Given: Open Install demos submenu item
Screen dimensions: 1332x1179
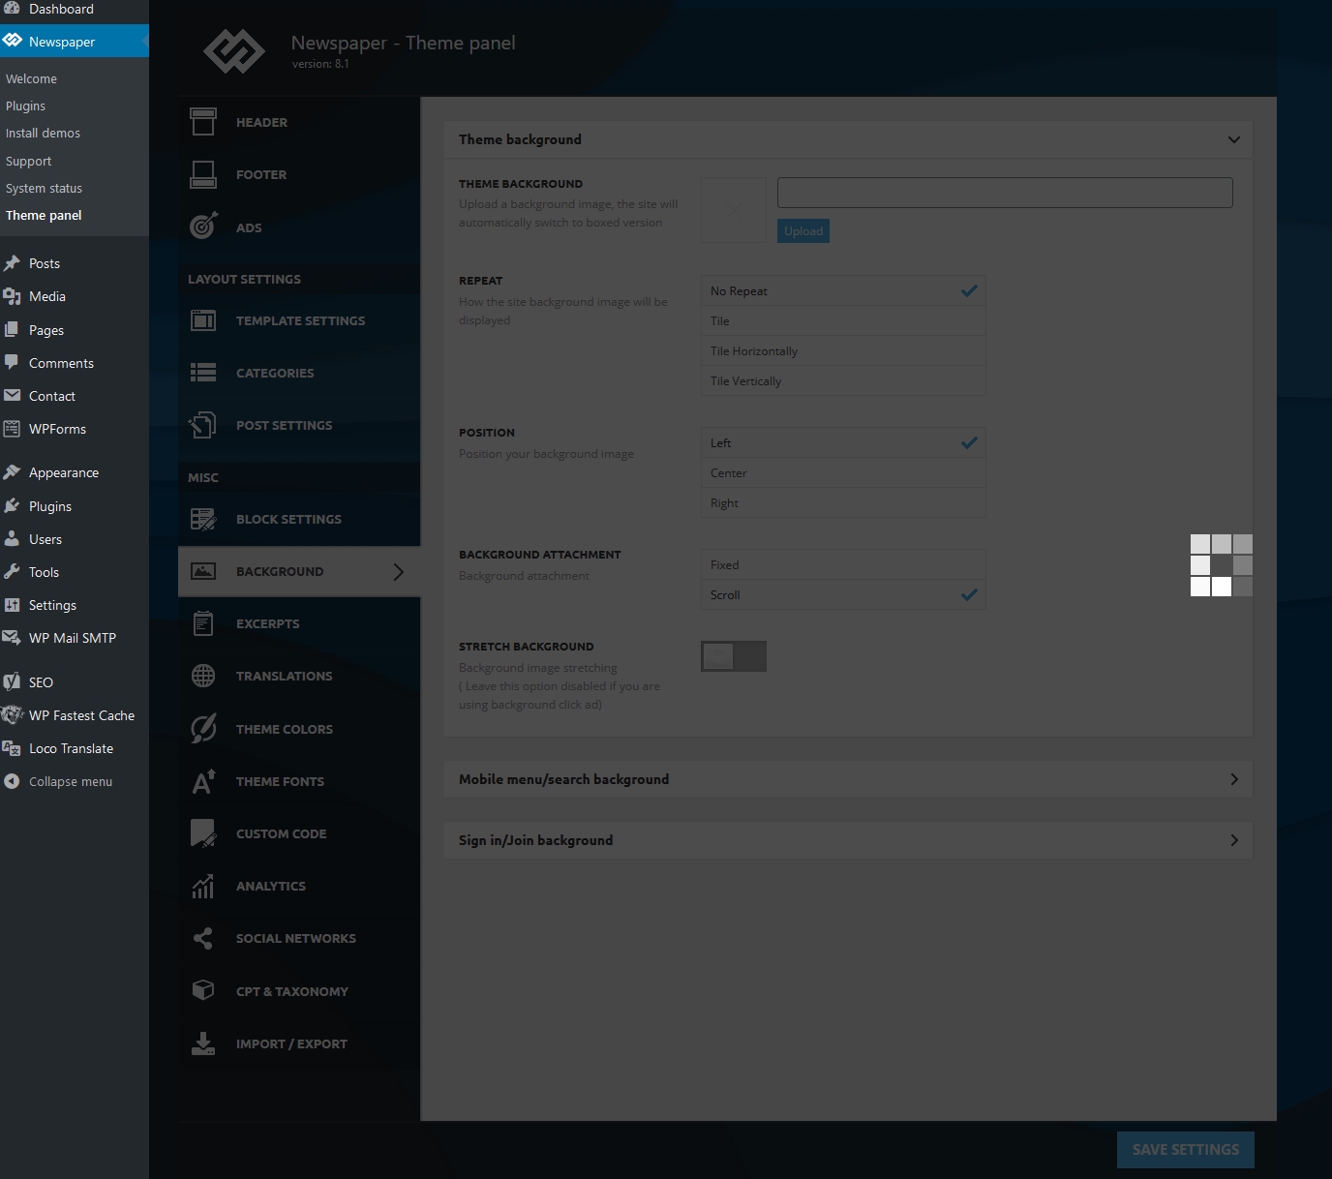Looking at the screenshot, I should click(43, 133).
